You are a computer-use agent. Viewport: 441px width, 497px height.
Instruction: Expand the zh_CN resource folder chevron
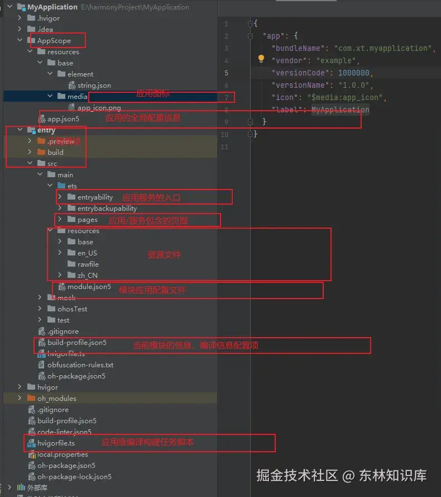point(60,275)
